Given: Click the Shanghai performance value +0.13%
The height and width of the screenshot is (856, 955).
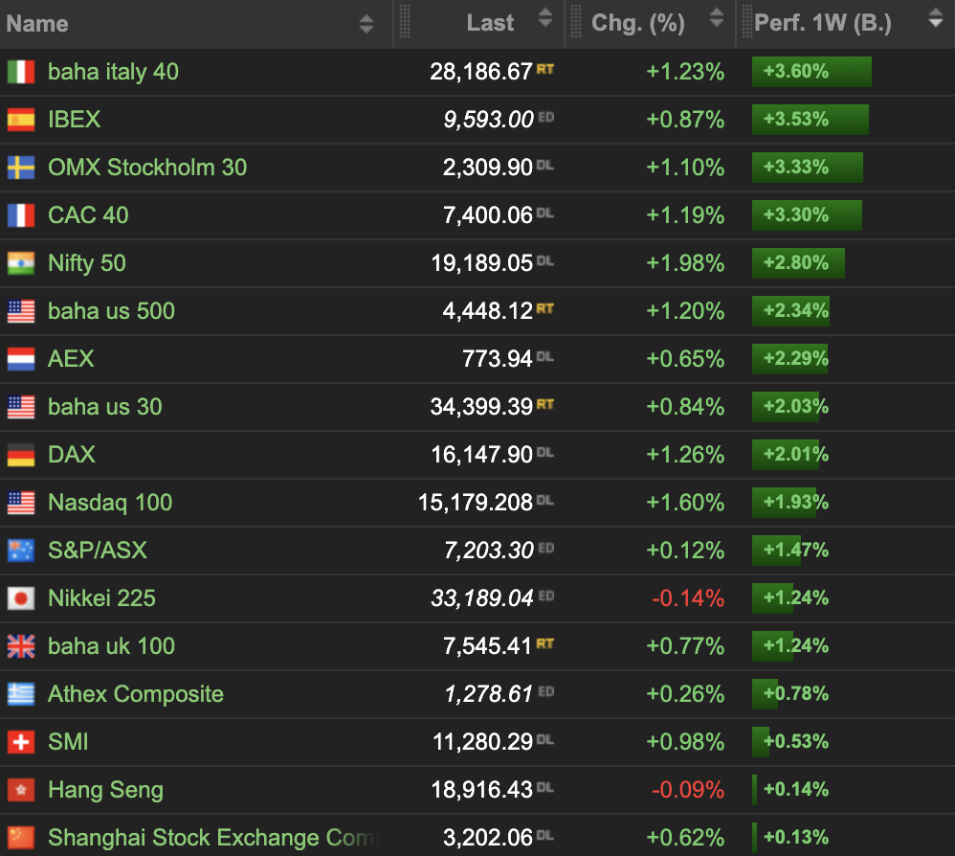Looking at the screenshot, I should [796, 837].
